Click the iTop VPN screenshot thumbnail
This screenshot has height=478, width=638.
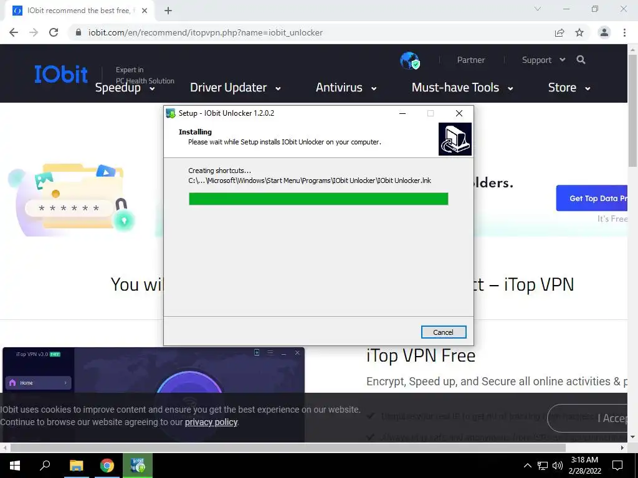coord(153,394)
